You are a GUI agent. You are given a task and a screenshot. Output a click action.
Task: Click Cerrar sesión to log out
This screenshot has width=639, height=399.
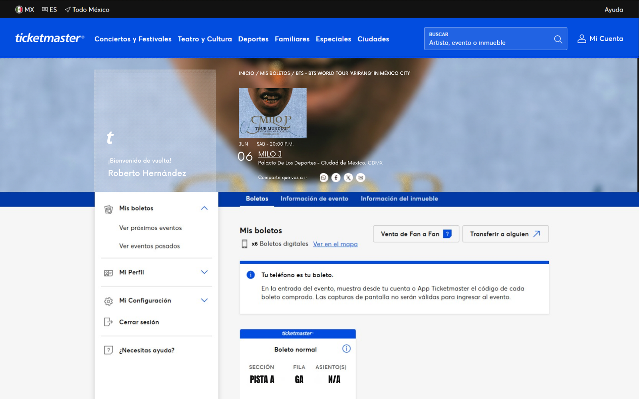point(139,322)
